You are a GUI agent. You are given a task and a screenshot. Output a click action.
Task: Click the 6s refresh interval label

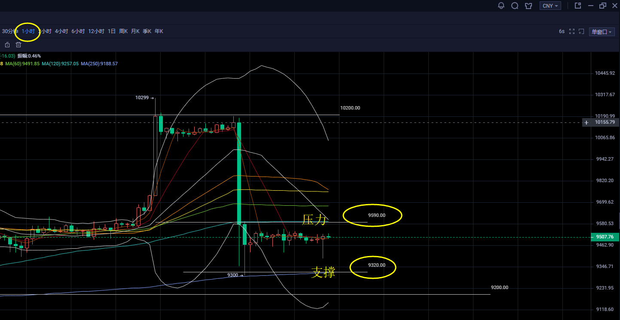[x=562, y=31]
